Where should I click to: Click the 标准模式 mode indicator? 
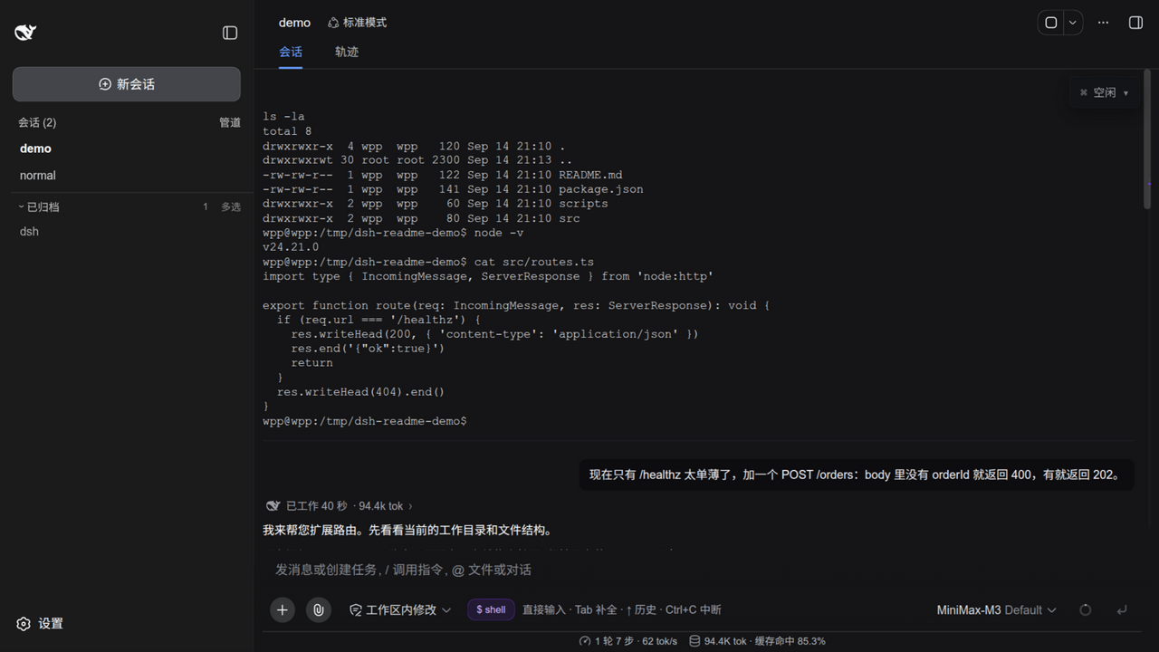click(357, 23)
